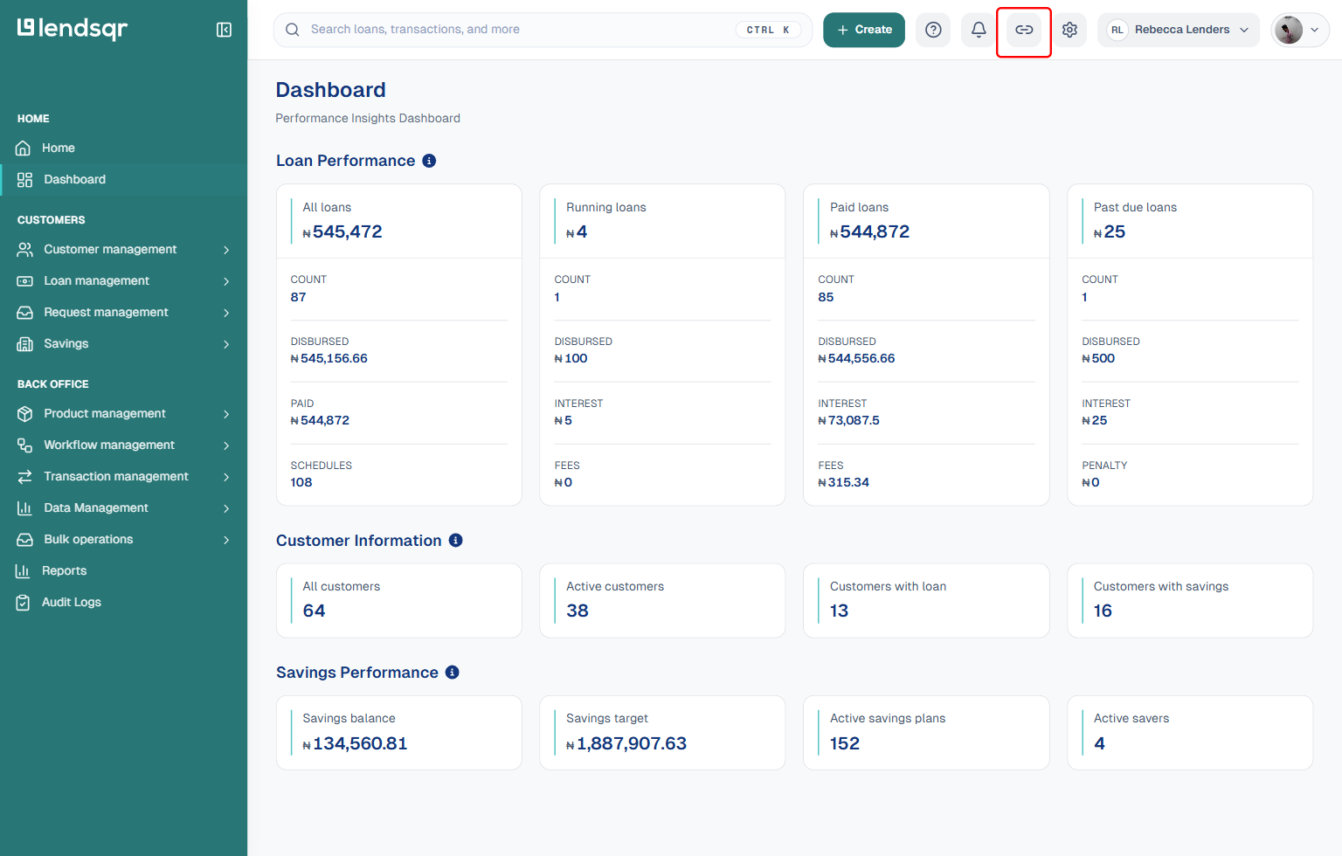Click the Product management box icon
The width and height of the screenshot is (1342, 856).
[x=24, y=414]
